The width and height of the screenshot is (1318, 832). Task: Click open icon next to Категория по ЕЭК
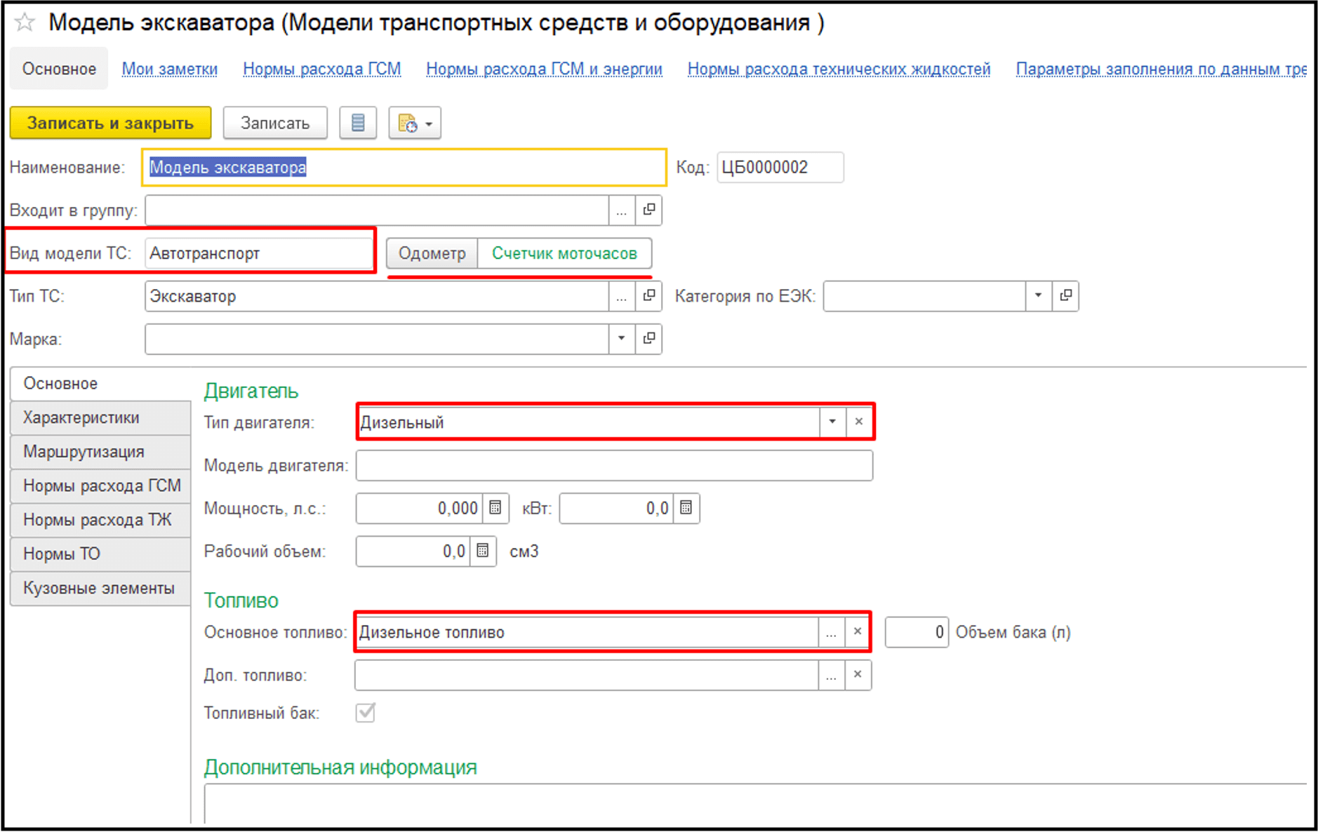(x=1065, y=296)
